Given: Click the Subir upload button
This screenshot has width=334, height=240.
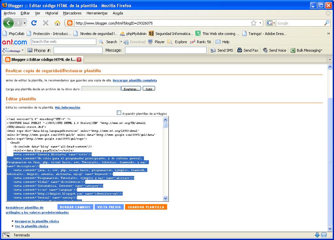Looking at the screenshot, I should tap(149, 89).
